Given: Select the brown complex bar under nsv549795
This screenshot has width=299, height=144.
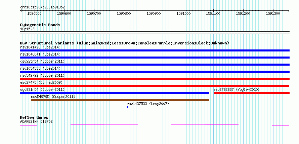Looking at the screenshot, I should [120, 100].
